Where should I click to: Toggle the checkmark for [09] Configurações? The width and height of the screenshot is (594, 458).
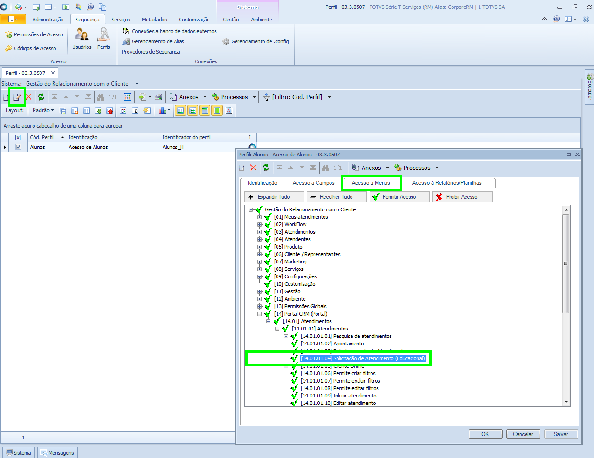pyautogui.click(x=268, y=276)
